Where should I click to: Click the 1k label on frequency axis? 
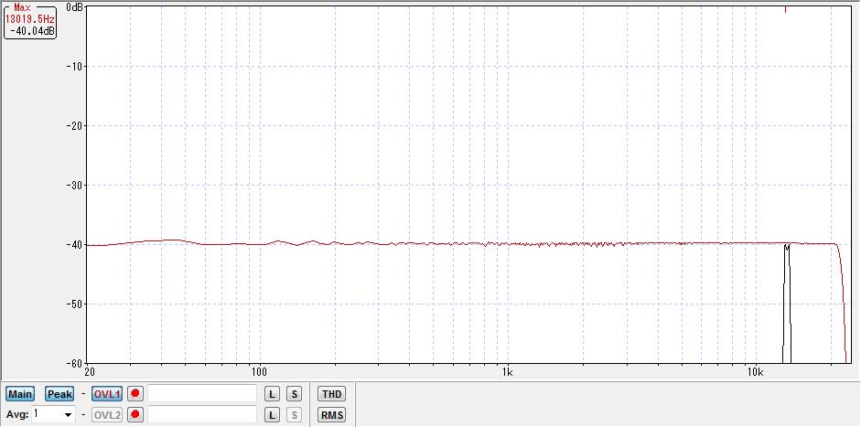point(507,372)
